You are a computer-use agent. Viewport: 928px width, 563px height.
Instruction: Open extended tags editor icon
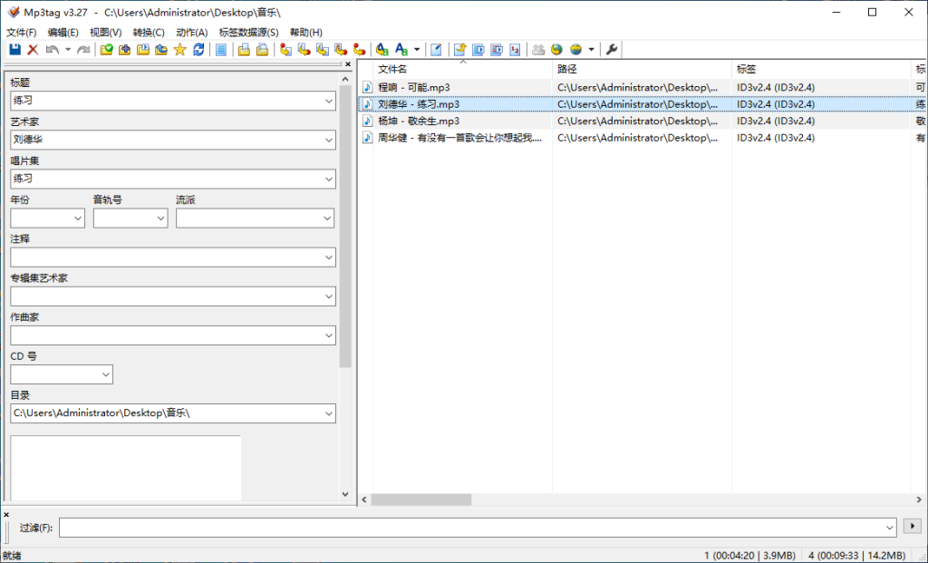(436, 50)
